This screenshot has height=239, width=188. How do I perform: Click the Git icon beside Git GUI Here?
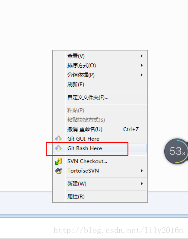(x=58, y=139)
